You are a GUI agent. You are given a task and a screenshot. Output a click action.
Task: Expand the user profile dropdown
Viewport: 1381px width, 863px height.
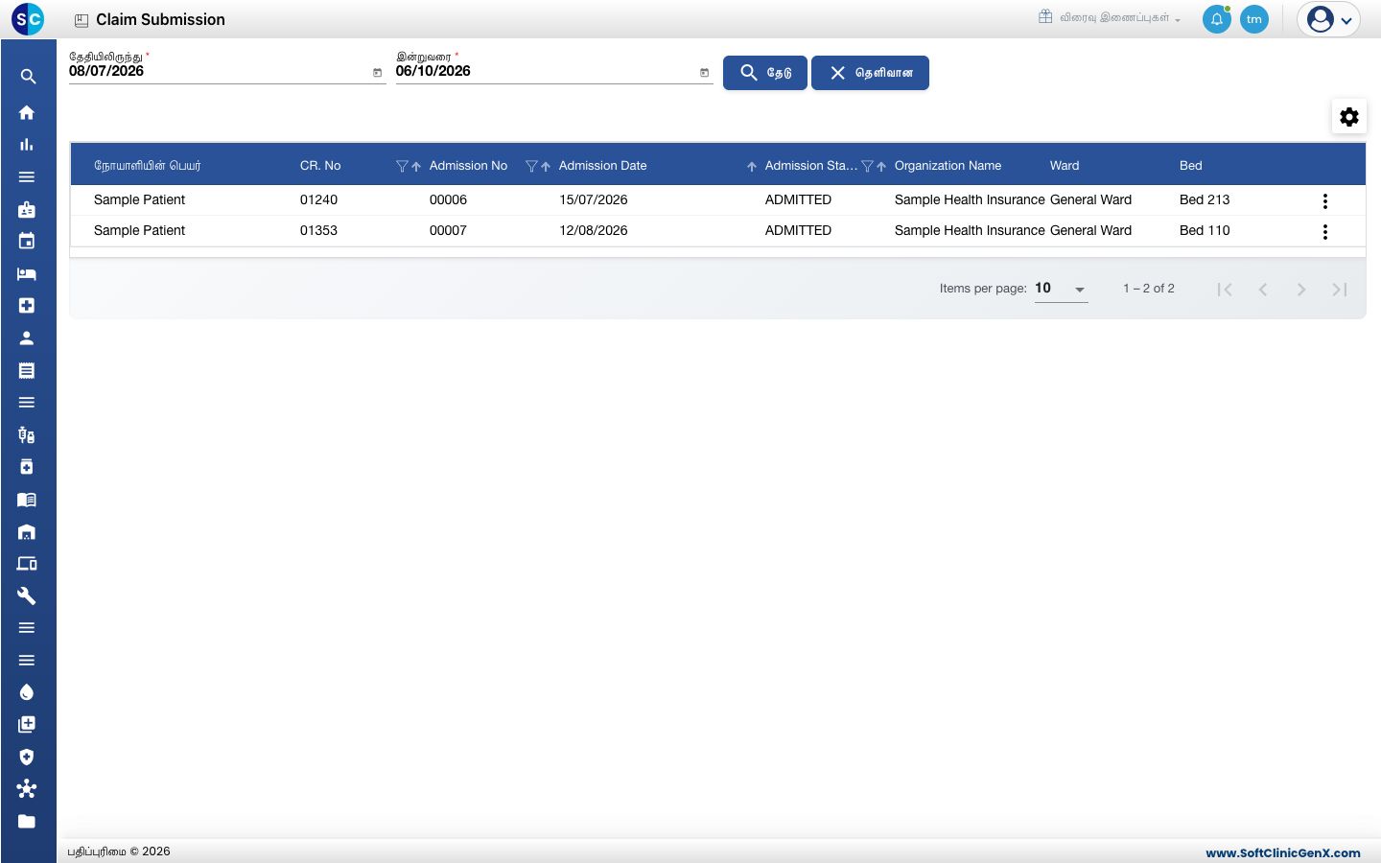(x=1329, y=19)
